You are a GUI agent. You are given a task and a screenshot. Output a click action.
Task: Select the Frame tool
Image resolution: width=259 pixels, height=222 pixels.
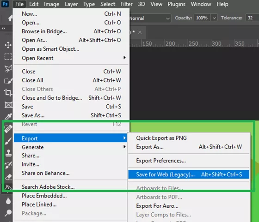tap(8, 105)
